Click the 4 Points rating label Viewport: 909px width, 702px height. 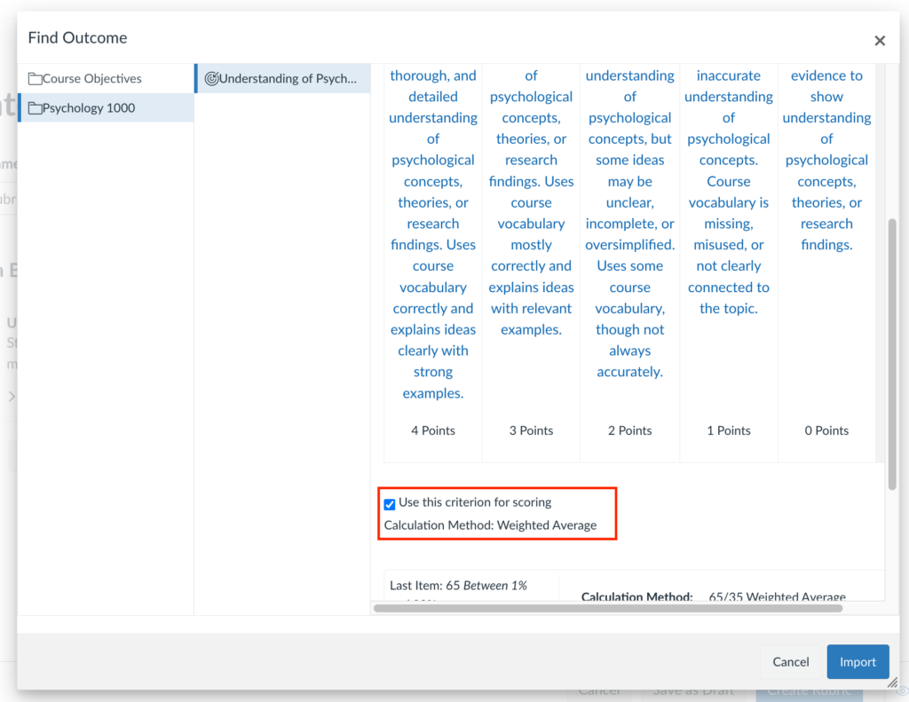coord(433,430)
